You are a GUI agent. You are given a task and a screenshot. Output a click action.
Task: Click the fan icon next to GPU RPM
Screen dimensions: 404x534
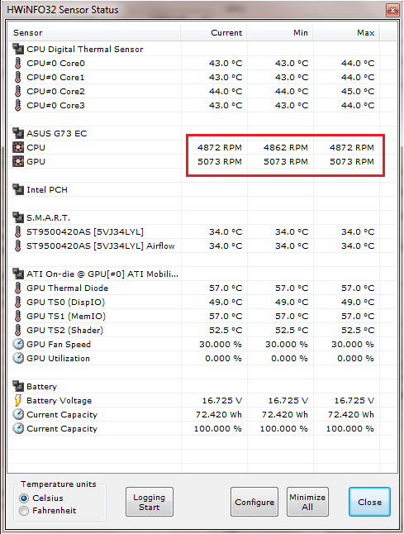tap(17, 161)
